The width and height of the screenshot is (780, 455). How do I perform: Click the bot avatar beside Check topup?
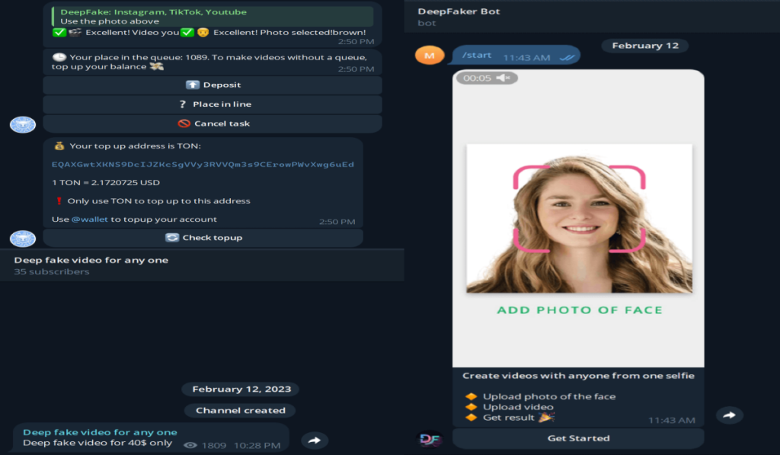23,238
